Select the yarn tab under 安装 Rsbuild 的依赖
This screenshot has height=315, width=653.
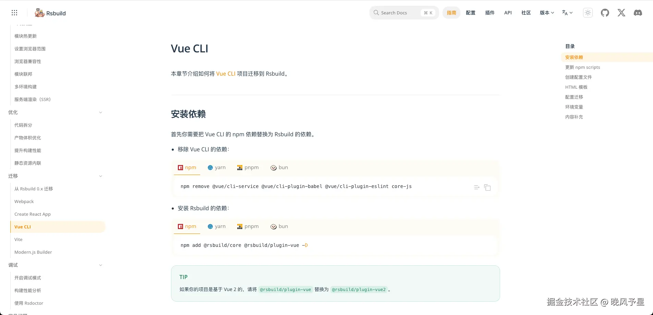(217, 226)
